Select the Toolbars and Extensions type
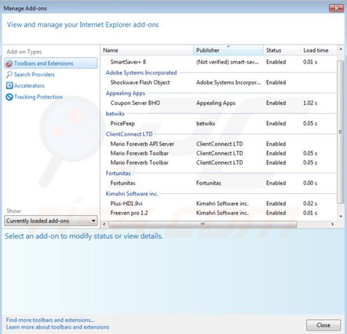 pos(51,63)
